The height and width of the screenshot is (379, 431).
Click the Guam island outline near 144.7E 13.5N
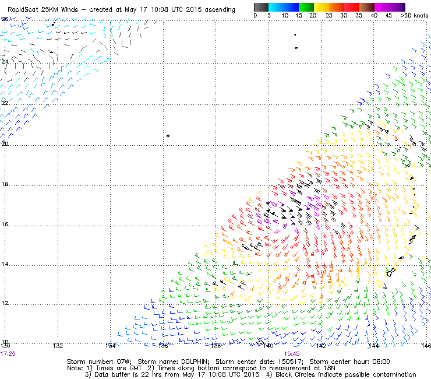(391, 272)
